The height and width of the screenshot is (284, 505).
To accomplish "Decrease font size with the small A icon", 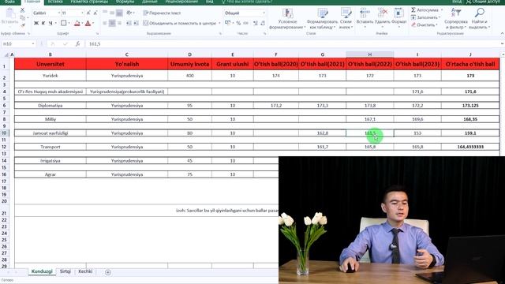I will pos(95,13).
